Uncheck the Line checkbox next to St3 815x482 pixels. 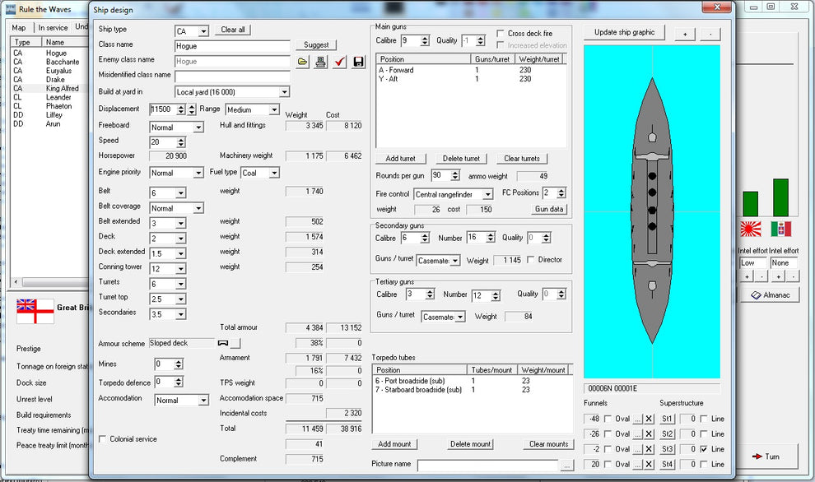tap(706, 449)
